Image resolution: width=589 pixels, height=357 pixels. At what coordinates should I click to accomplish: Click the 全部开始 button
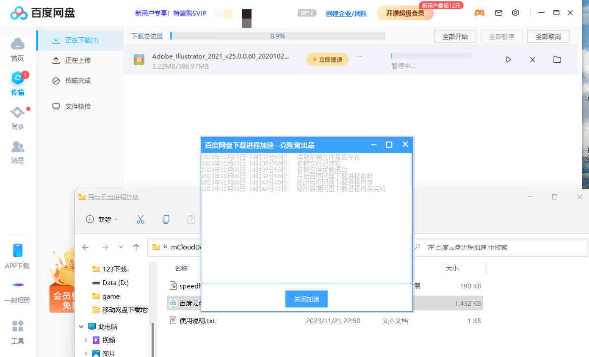point(455,36)
